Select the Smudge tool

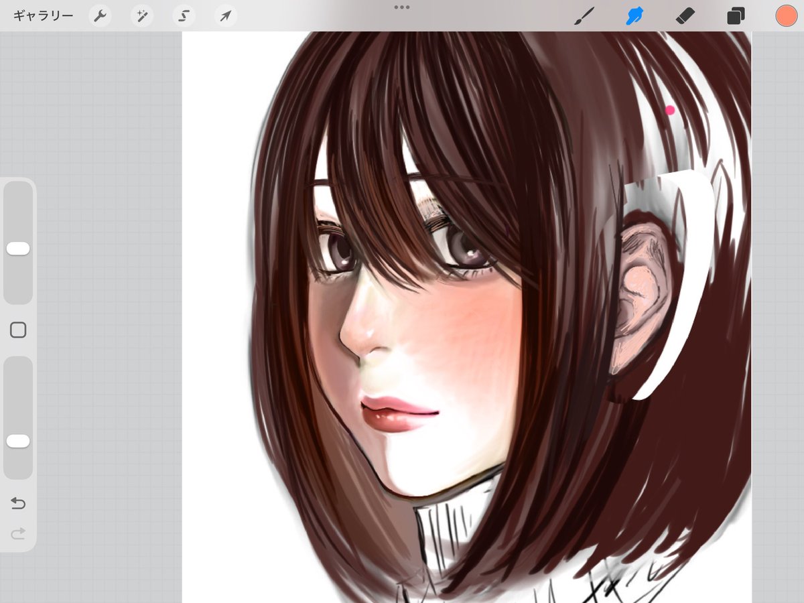[x=634, y=16]
